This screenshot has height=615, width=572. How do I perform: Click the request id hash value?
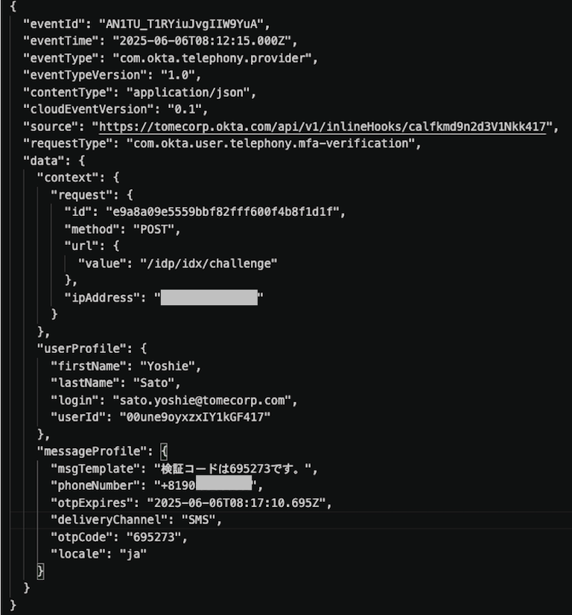pos(223,211)
